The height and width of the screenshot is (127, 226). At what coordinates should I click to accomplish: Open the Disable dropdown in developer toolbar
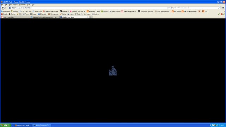(x=4, y=14)
